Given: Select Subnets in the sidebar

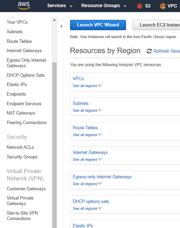Looking at the screenshot, I should [15, 32].
